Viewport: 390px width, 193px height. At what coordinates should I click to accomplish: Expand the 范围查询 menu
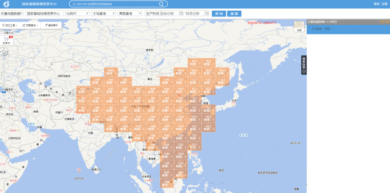tap(31, 25)
